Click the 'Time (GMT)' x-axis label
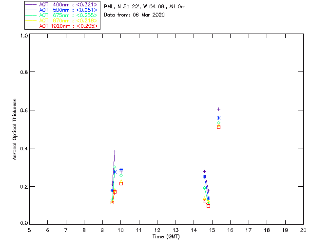 pos(166,237)
